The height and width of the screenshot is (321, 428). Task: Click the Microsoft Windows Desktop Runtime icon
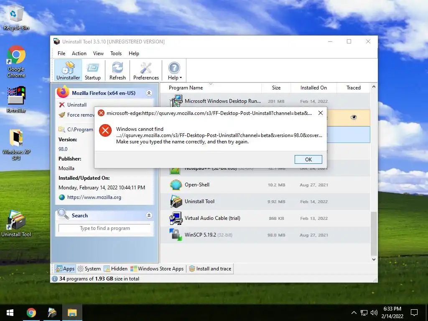(176, 101)
